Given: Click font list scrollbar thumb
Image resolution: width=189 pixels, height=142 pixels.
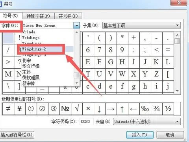Looking at the screenshot, I should [x=76, y=75].
